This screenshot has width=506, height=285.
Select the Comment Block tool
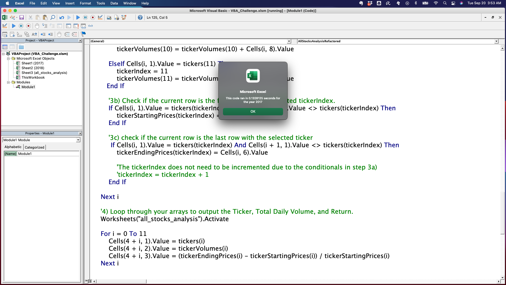pyautogui.click(x=67, y=34)
